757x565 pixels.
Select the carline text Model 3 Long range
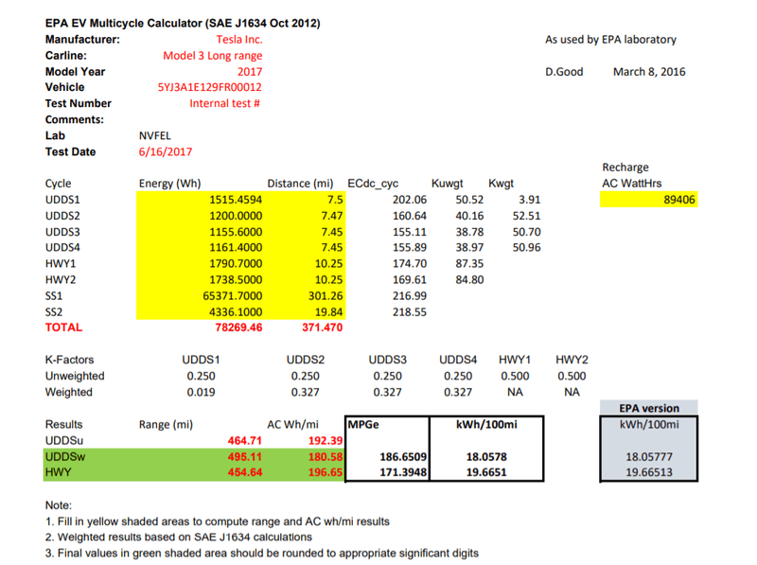point(212,56)
